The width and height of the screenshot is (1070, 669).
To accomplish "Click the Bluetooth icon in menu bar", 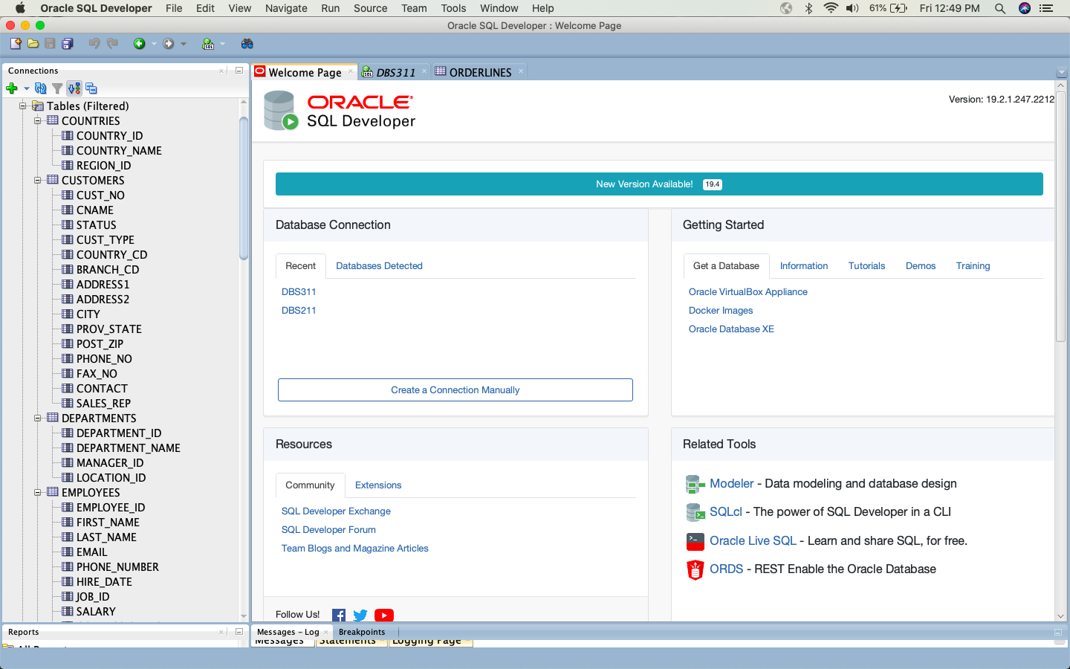I will (808, 8).
